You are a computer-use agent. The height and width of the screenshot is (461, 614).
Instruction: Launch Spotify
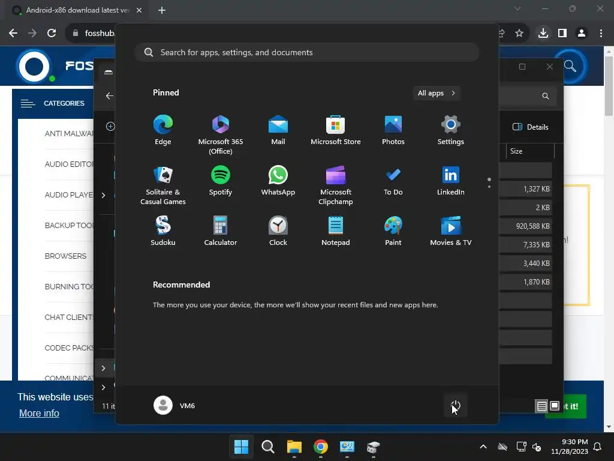pyautogui.click(x=221, y=181)
